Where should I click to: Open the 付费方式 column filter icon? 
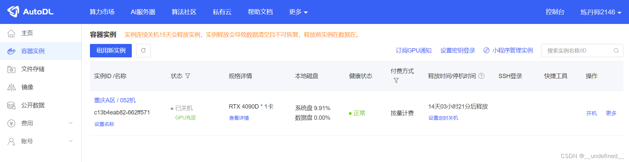point(396,80)
